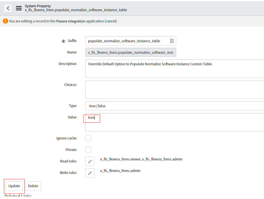Click the Delete button
This screenshot has width=264, height=199.
pos(33,186)
